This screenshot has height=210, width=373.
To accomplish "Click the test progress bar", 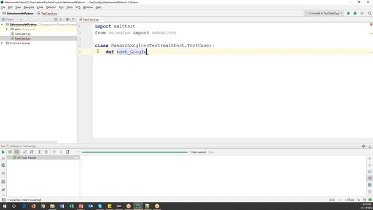I will tap(135, 152).
